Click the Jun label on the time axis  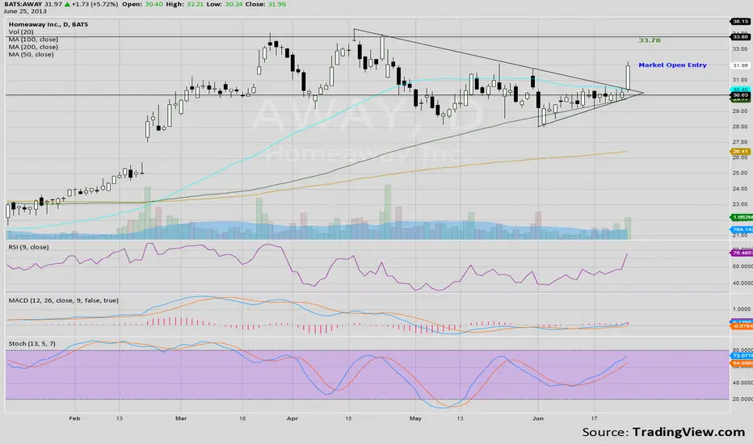coord(538,418)
